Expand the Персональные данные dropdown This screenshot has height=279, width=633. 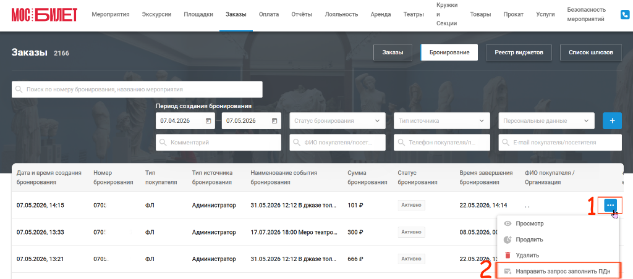(x=546, y=120)
